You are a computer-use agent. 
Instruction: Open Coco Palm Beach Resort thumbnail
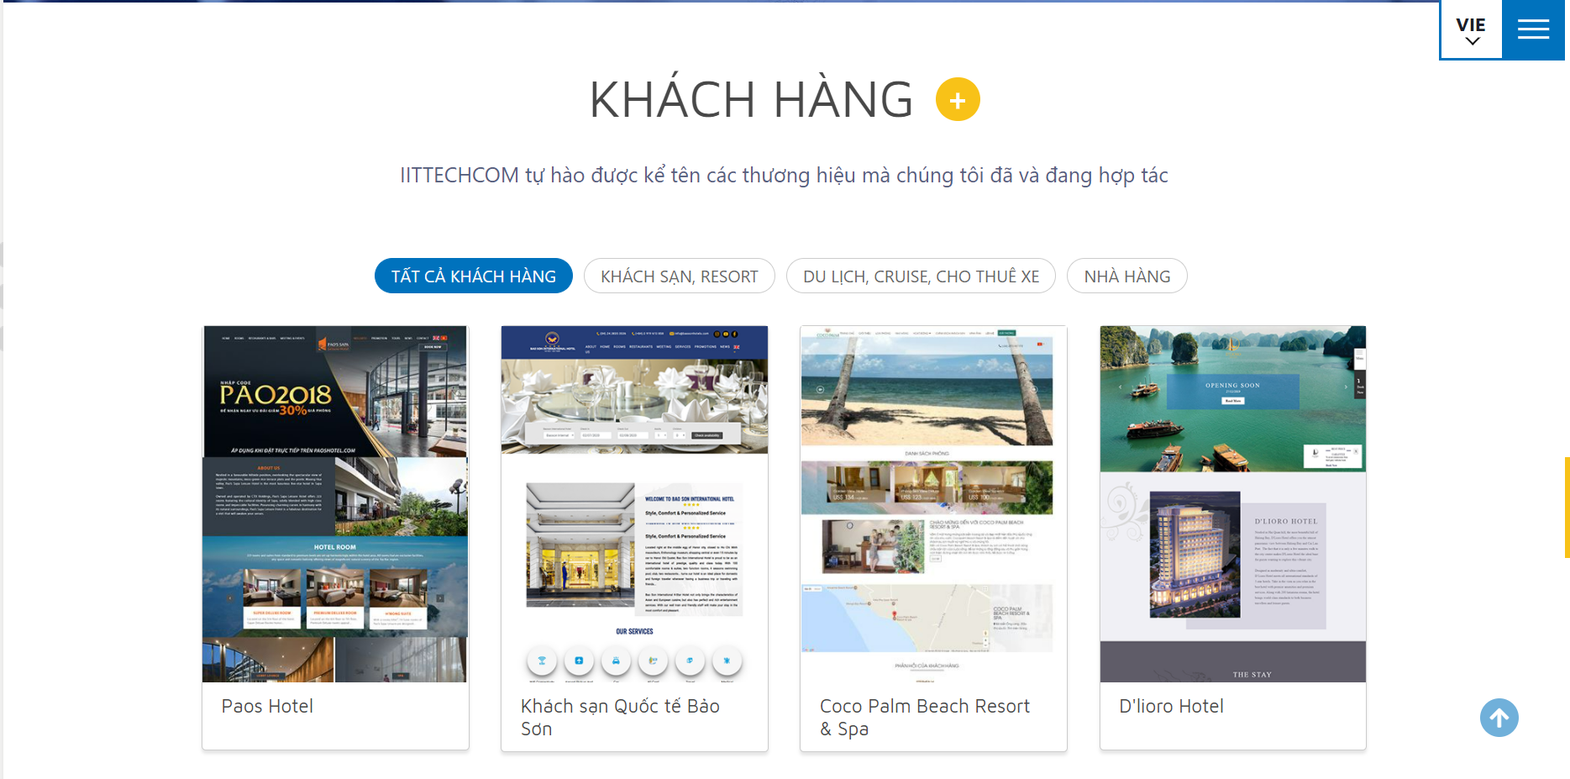pos(933,504)
